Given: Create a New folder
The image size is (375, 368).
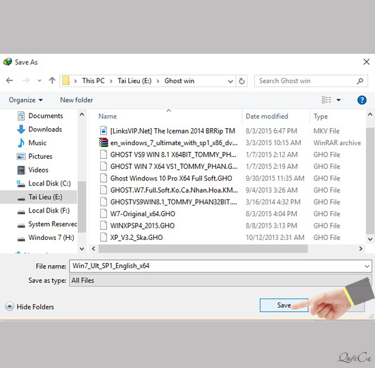Looking at the screenshot, I should 76,100.
